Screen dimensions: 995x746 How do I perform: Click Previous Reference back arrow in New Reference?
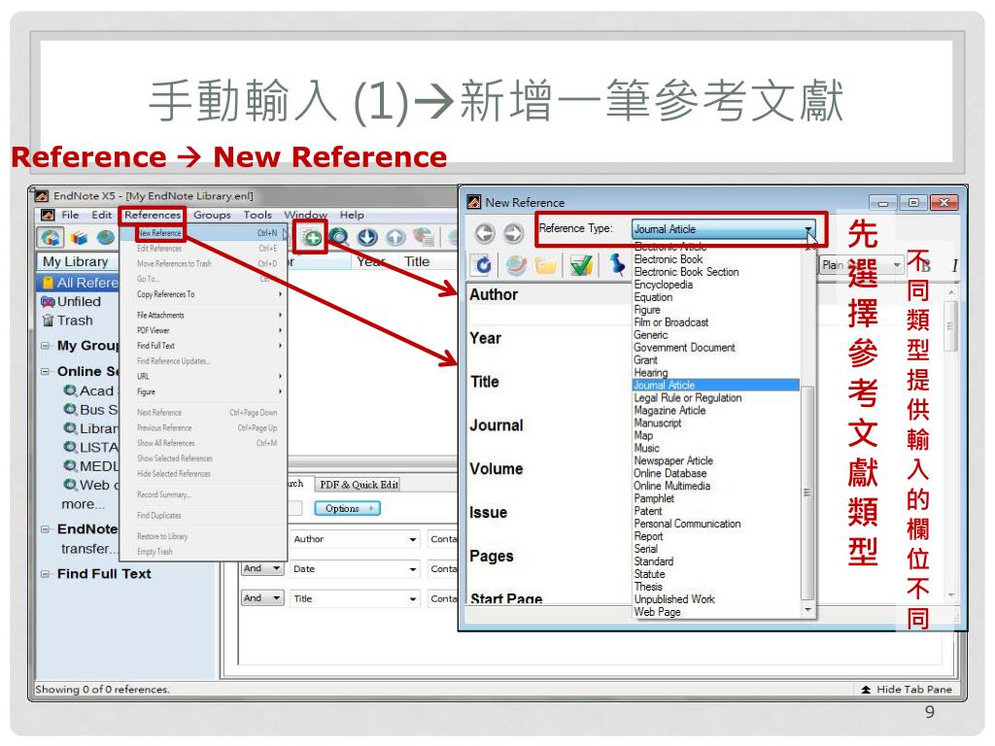[x=485, y=233]
